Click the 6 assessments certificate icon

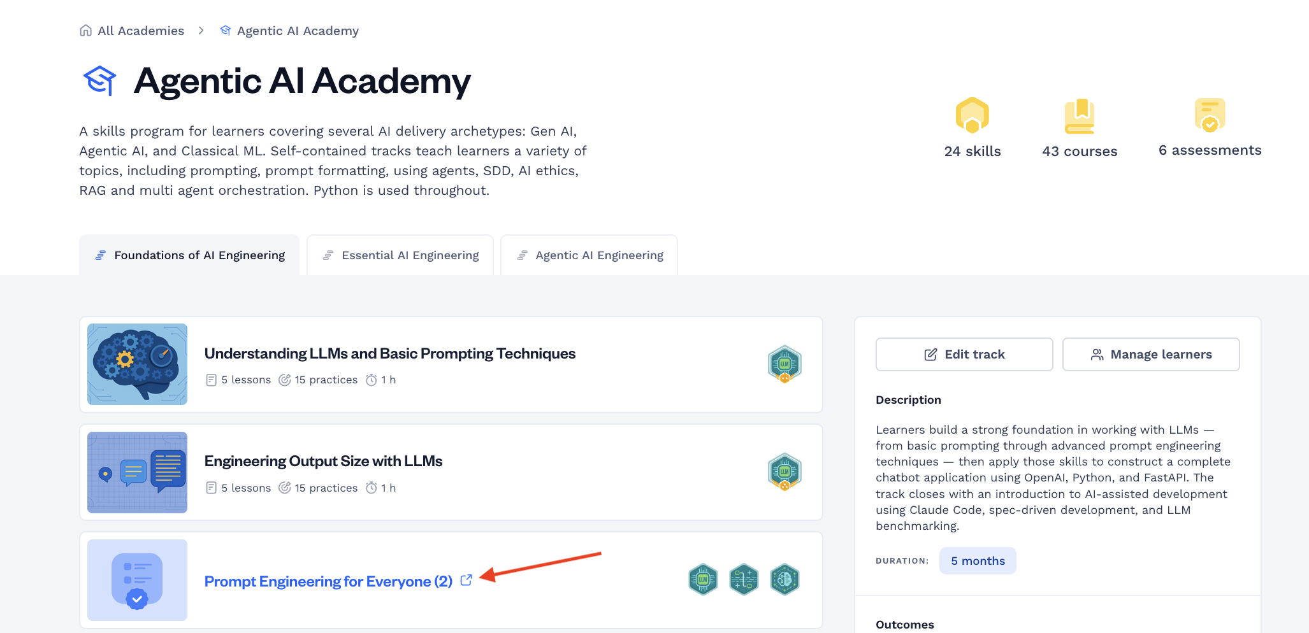click(1210, 115)
